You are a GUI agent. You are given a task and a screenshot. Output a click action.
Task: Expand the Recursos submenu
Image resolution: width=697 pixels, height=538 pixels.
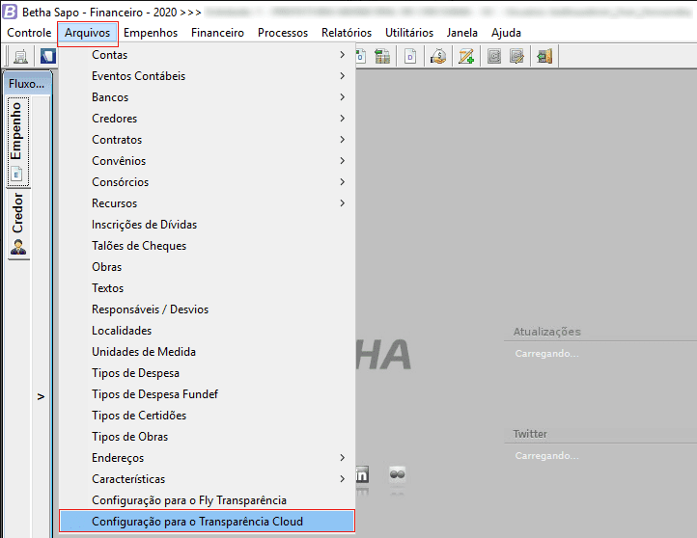click(x=208, y=203)
